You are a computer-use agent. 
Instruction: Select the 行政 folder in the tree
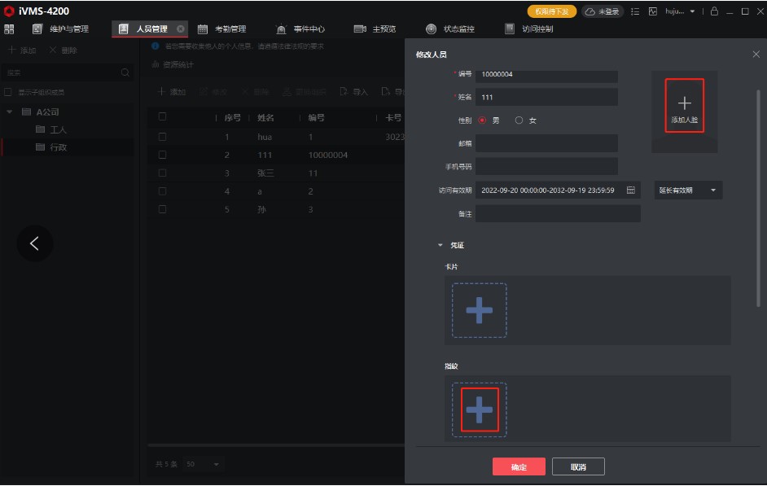(50, 147)
